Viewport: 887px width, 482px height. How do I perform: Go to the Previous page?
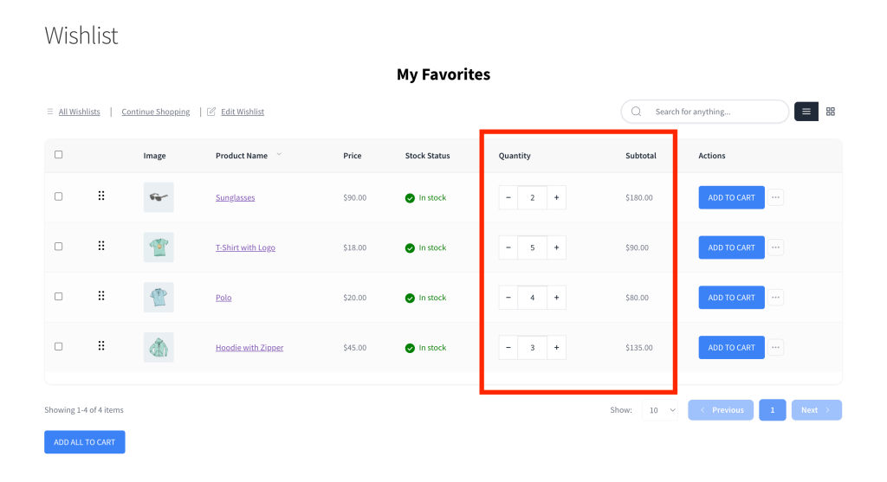click(x=721, y=409)
